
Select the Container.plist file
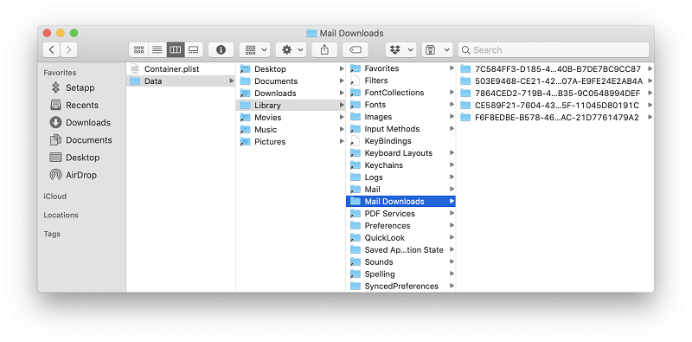[181, 69]
